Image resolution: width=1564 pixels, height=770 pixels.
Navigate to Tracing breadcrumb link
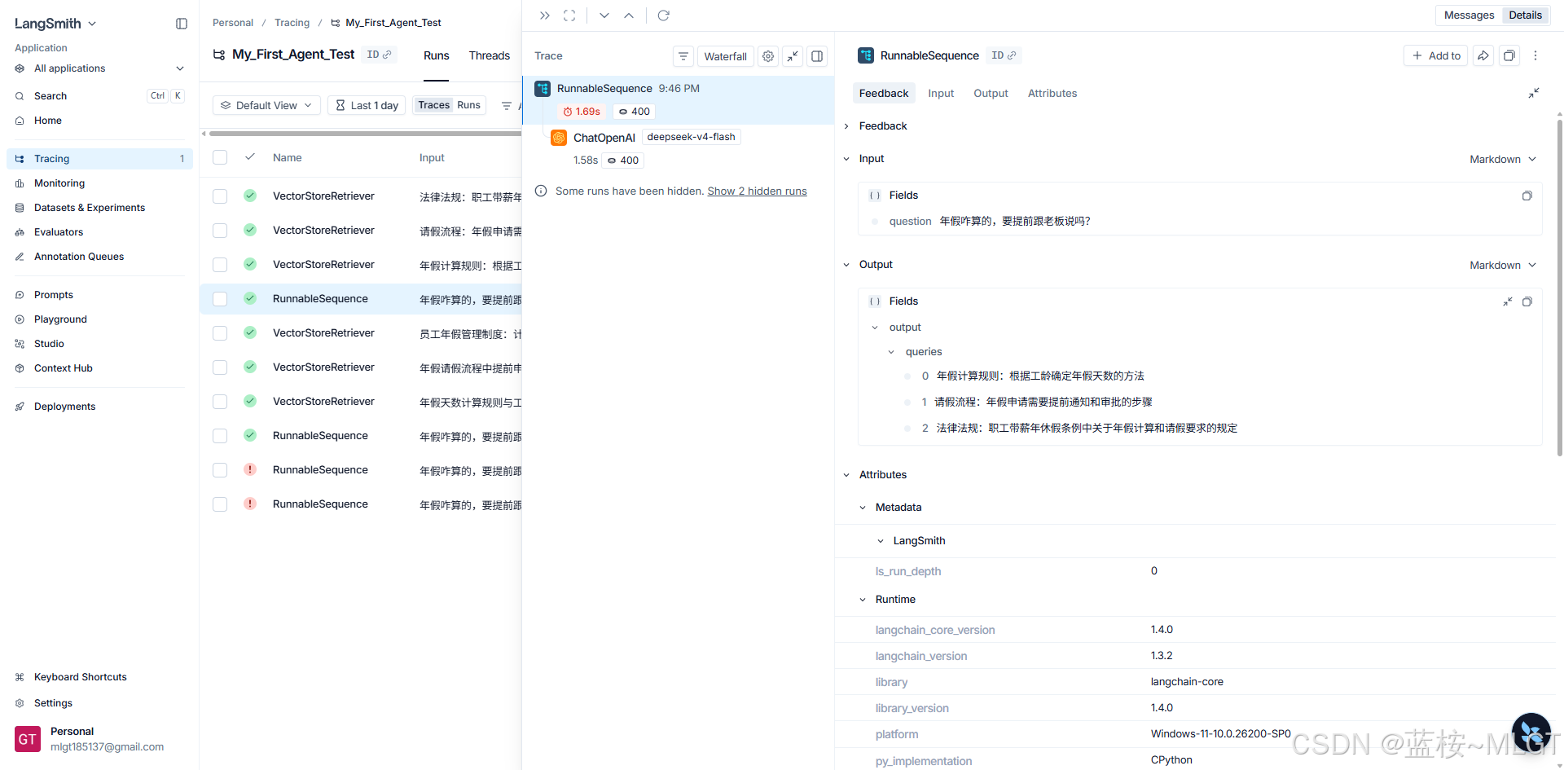[292, 23]
